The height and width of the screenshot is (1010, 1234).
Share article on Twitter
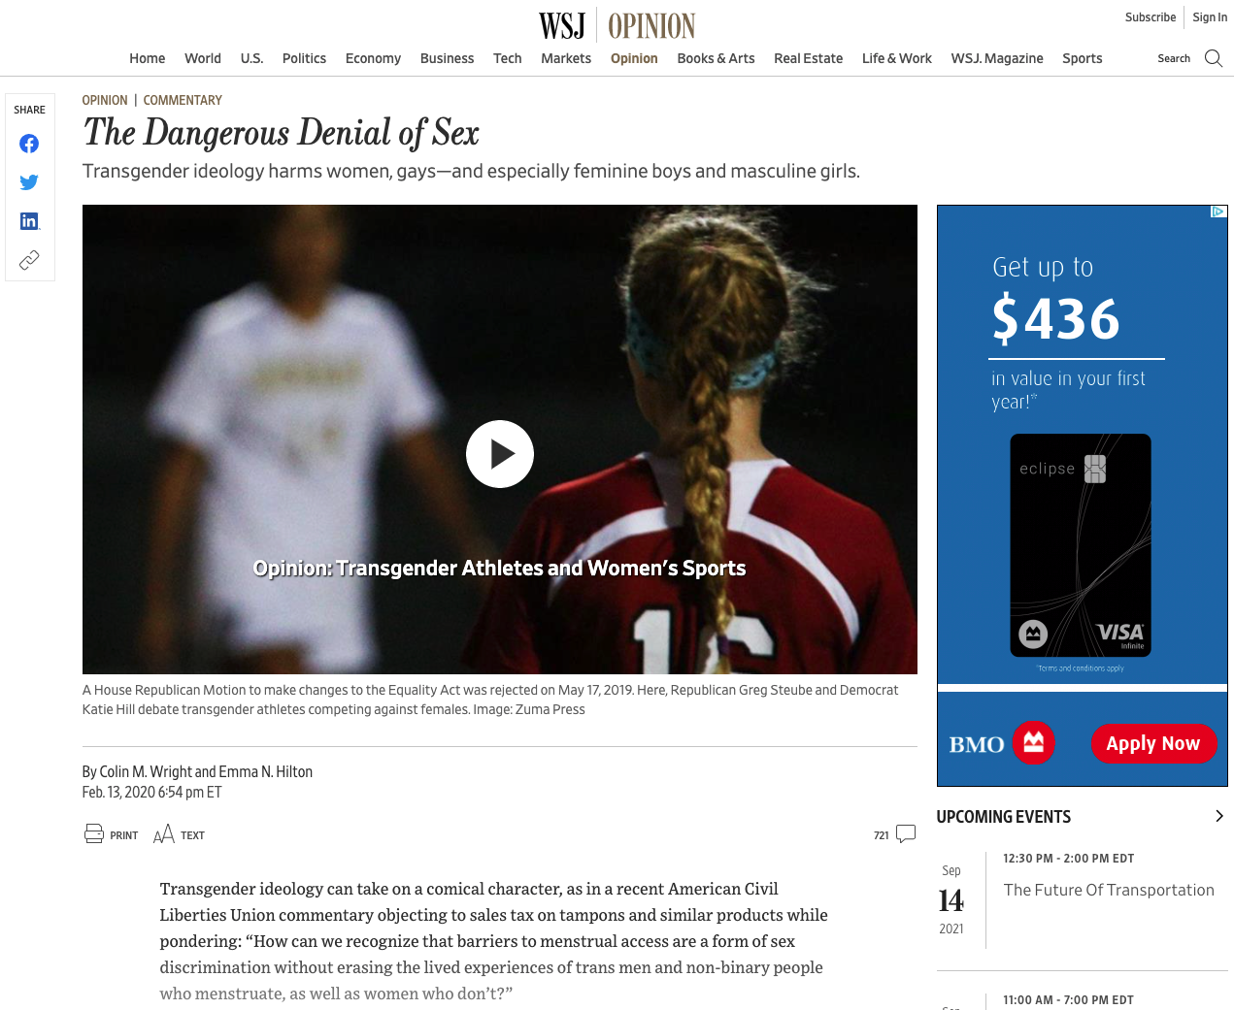click(29, 182)
